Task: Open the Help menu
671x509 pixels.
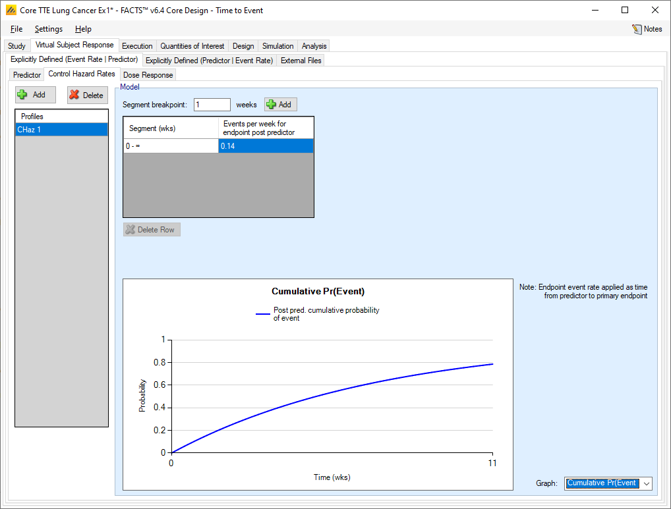Action: tap(83, 29)
